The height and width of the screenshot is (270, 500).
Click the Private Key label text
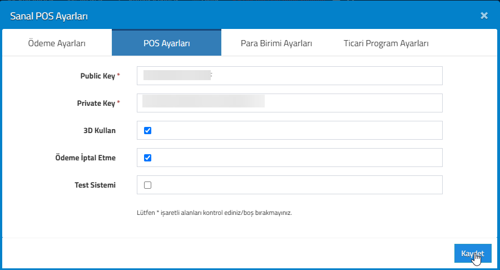point(96,103)
